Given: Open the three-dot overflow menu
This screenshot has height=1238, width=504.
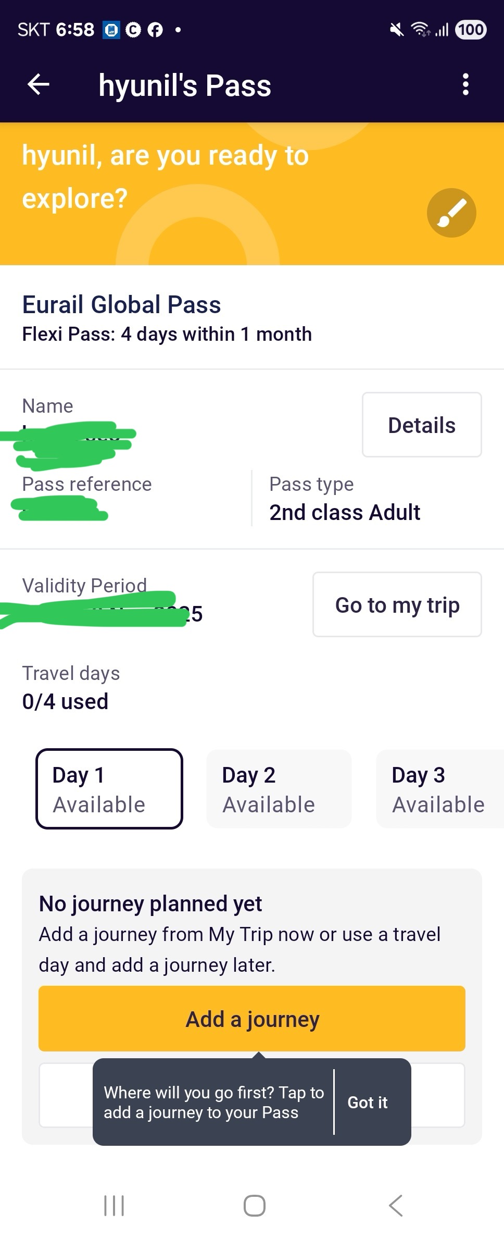Looking at the screenshot, I should click(x=465, y=84).
